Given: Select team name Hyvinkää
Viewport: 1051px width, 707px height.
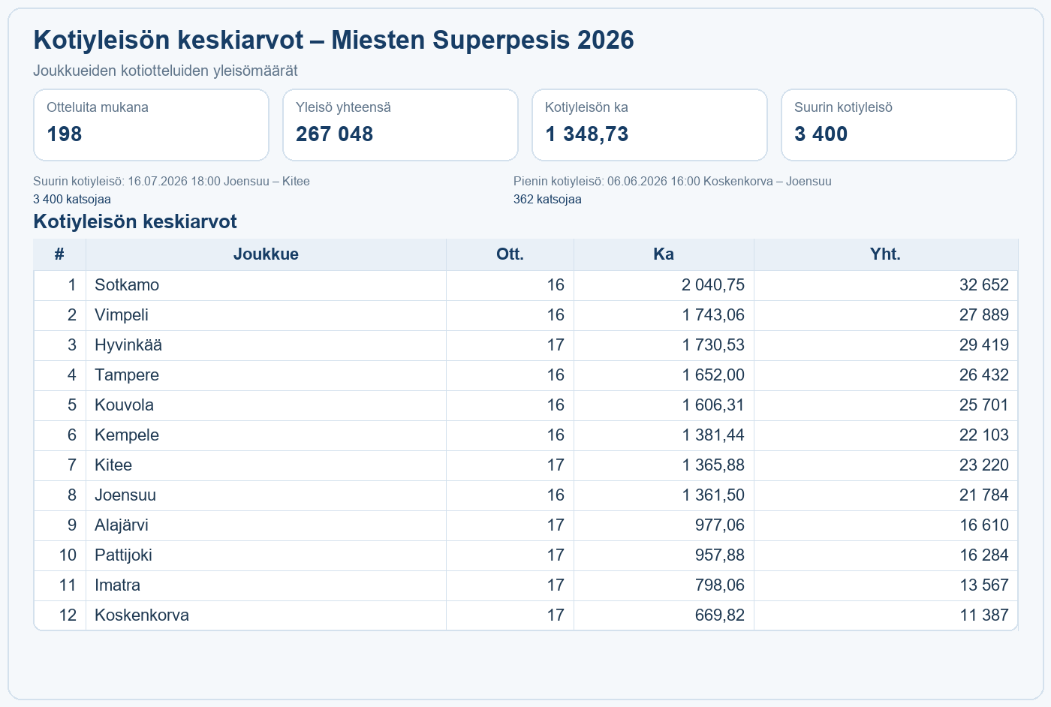Looking at the screenshot, I should coord(128,345).
